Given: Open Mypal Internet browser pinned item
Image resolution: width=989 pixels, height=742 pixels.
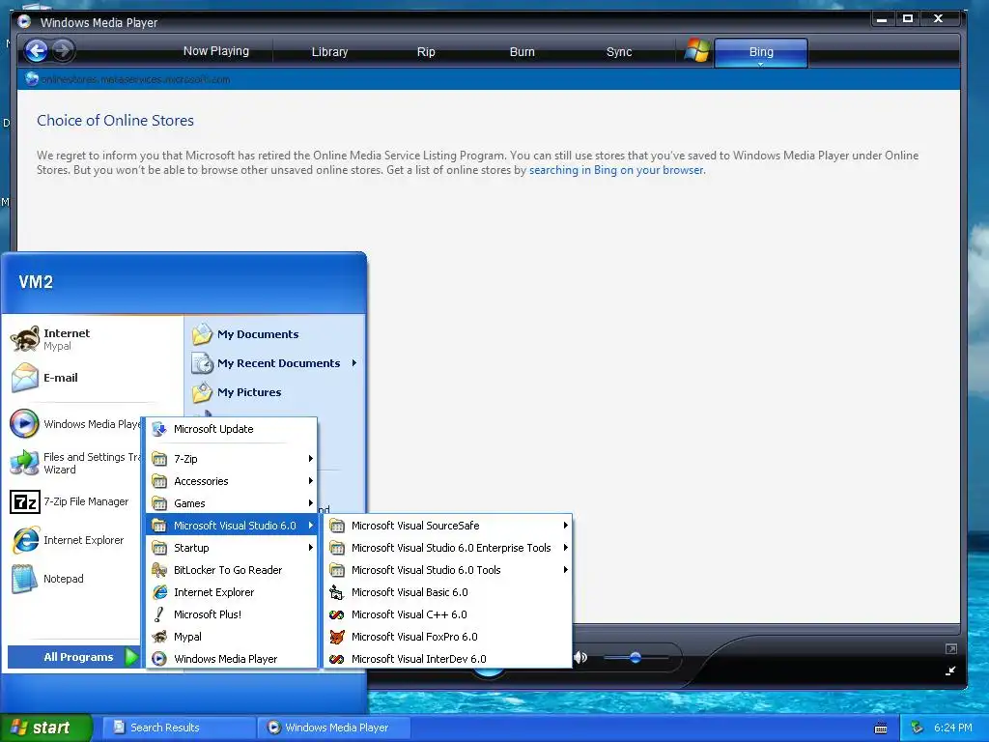Looking at the screenshot, I should tap(92, 339).
